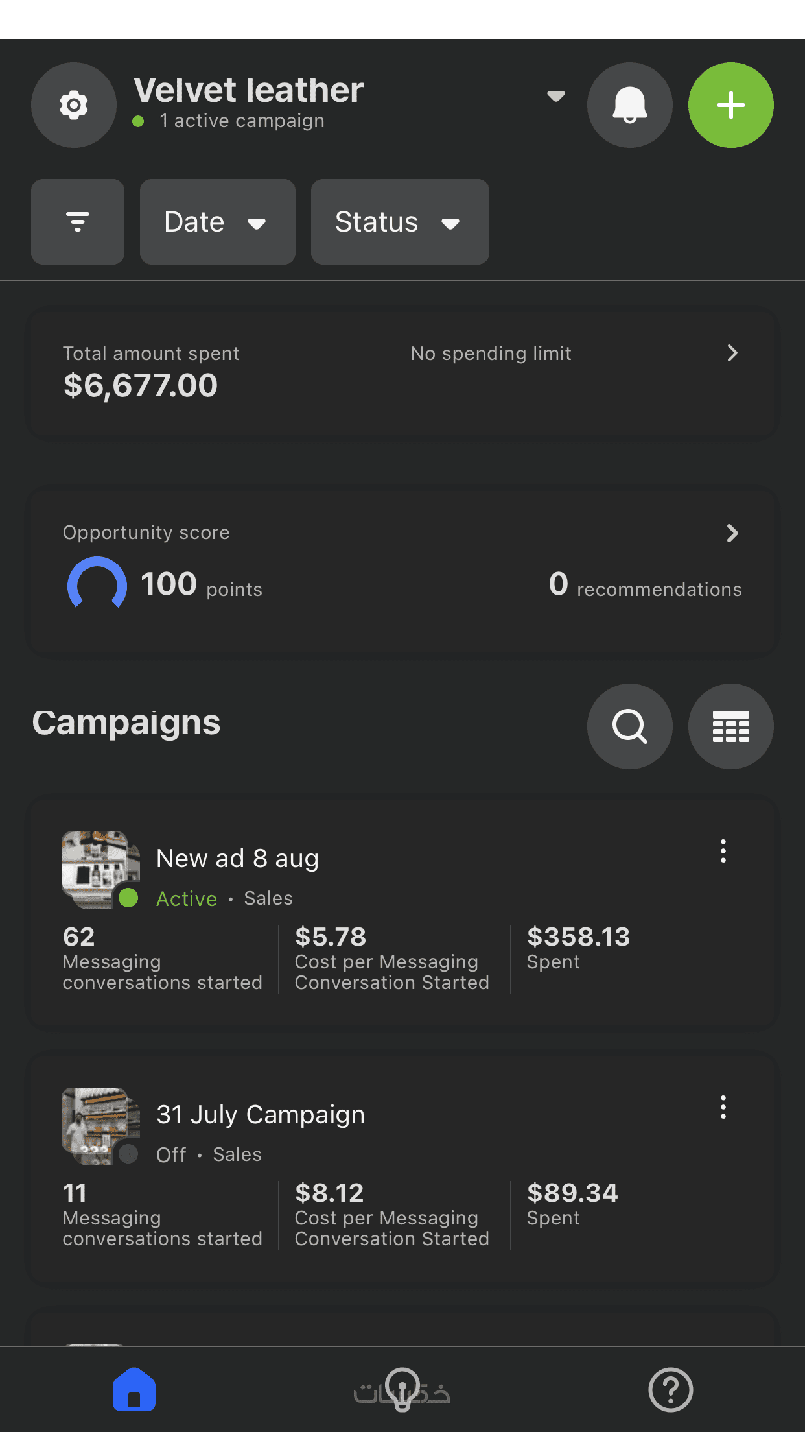
Task: Open Total amount spent details
Action: click(x=732, y=353)
